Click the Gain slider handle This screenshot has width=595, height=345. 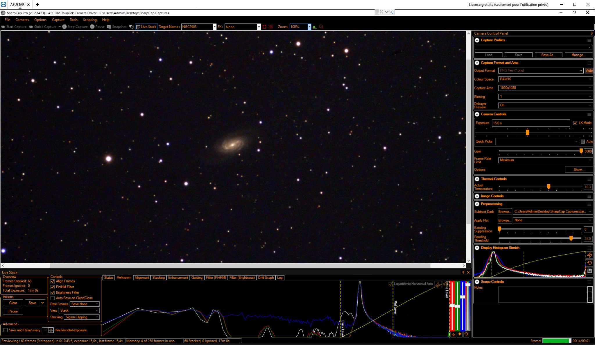(x=581, y=151)
